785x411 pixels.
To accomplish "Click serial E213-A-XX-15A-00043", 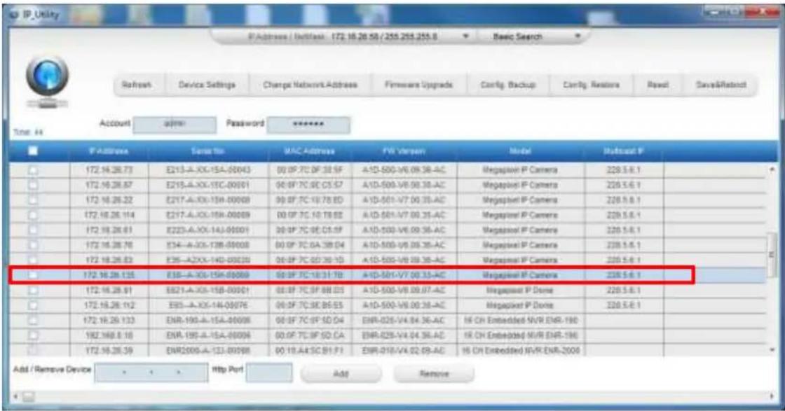I will [208, 170].
